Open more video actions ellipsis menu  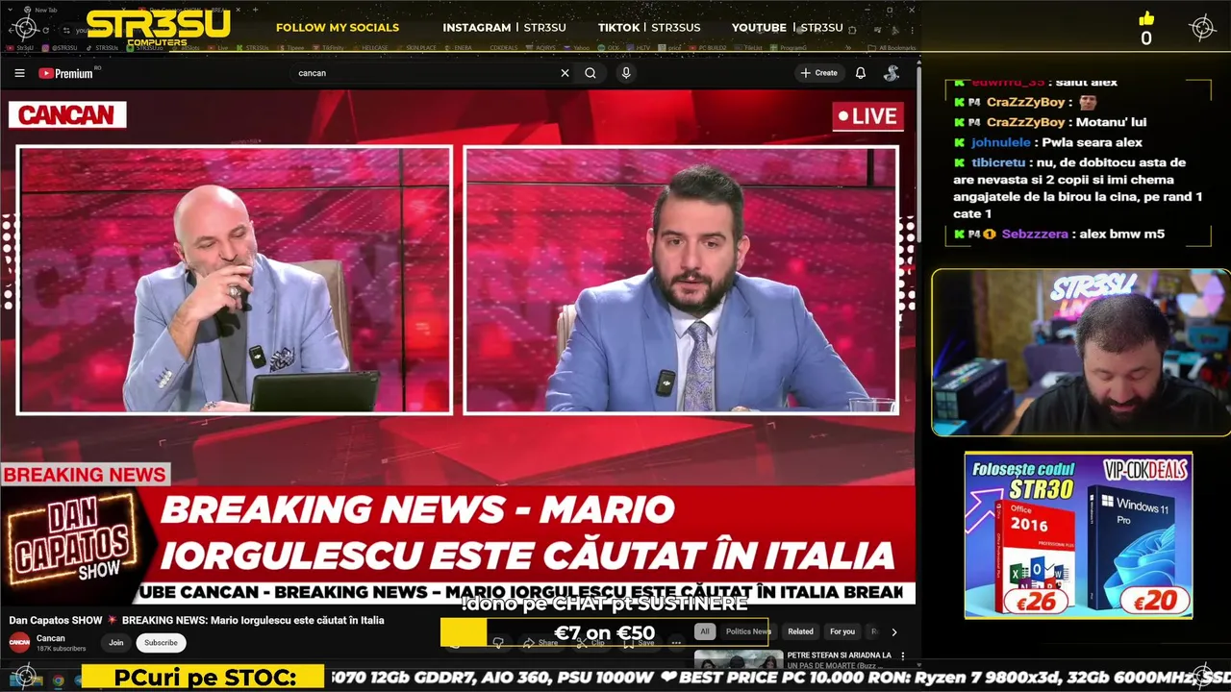click(676, 642)
